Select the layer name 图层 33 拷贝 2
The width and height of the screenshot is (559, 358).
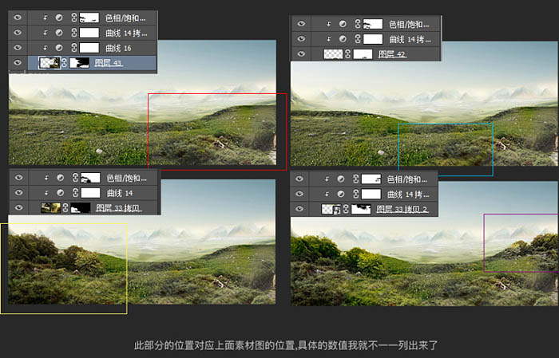click(402, 209)
